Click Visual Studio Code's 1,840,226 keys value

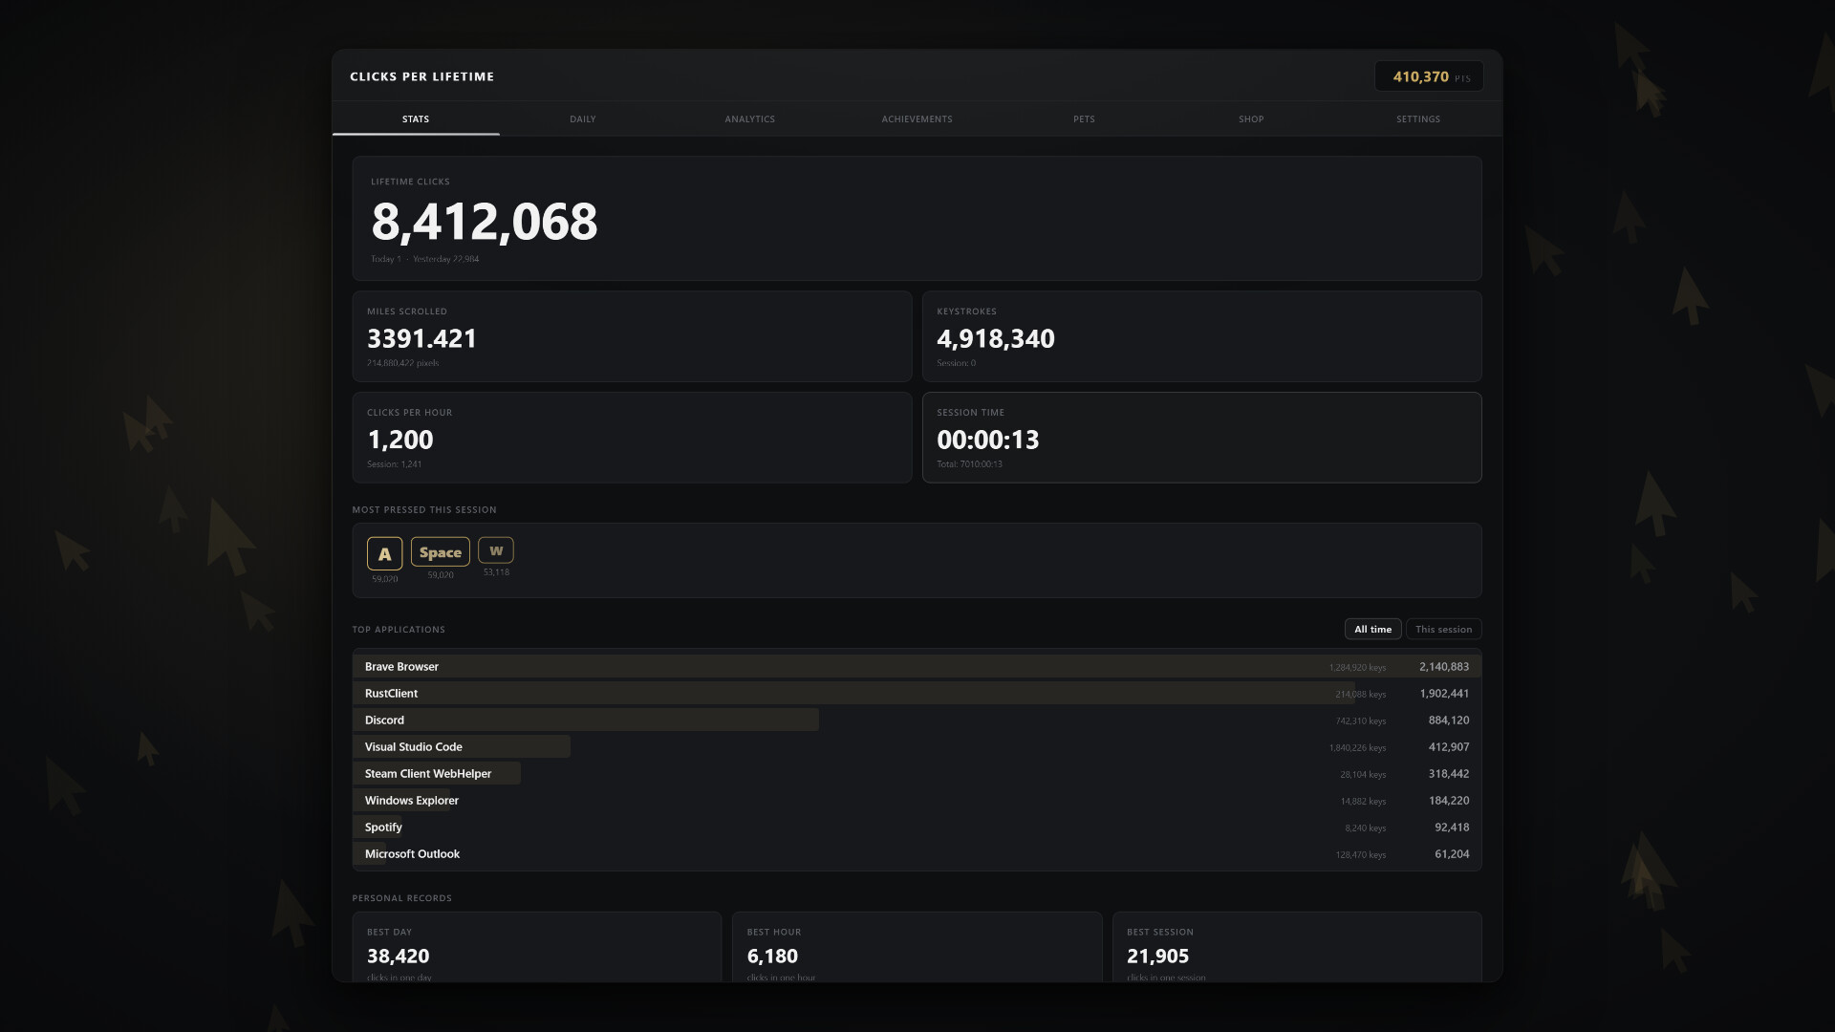1356,747
